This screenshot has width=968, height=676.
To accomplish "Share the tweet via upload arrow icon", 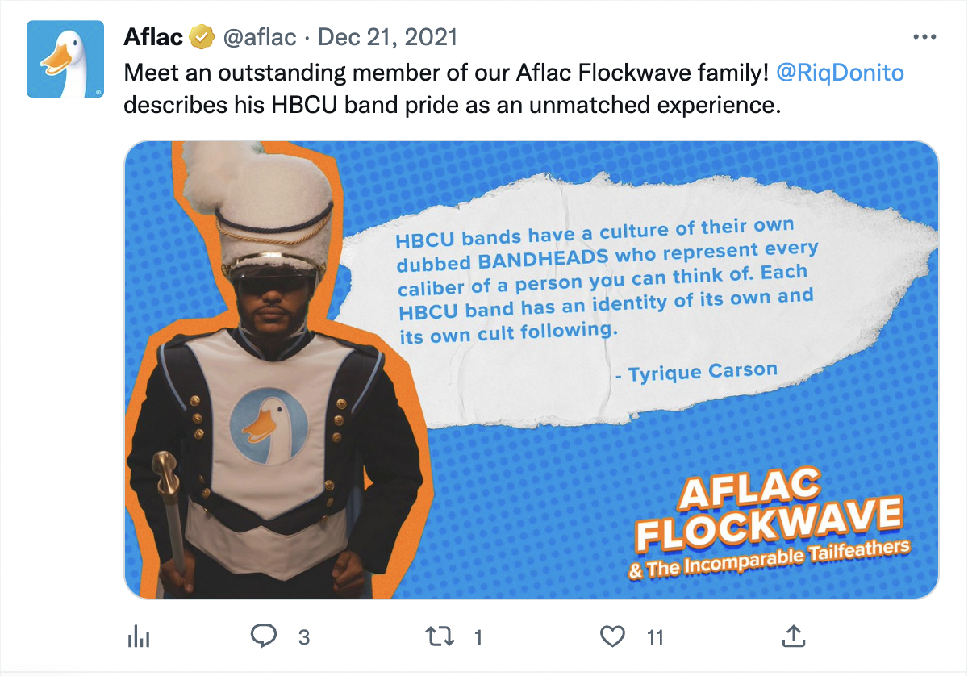I will click(794, 636).
